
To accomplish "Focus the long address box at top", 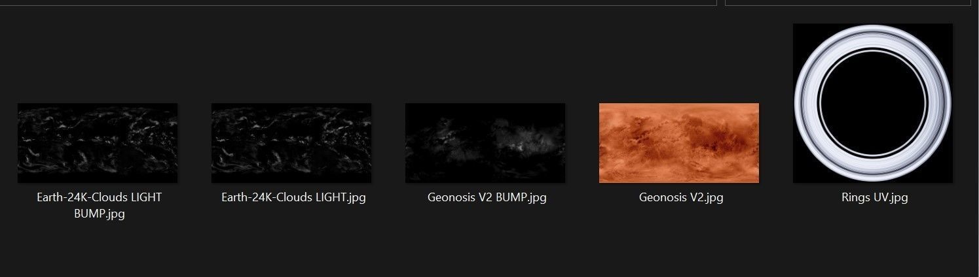I will point(358,3).
